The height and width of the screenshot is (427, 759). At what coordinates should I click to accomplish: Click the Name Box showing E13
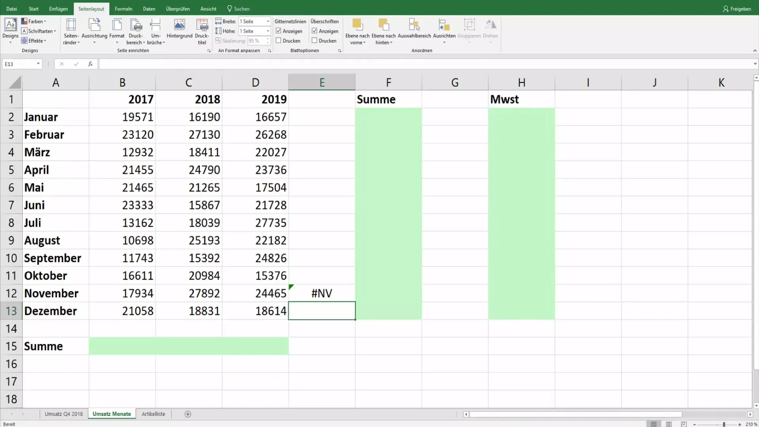[19, 64]
